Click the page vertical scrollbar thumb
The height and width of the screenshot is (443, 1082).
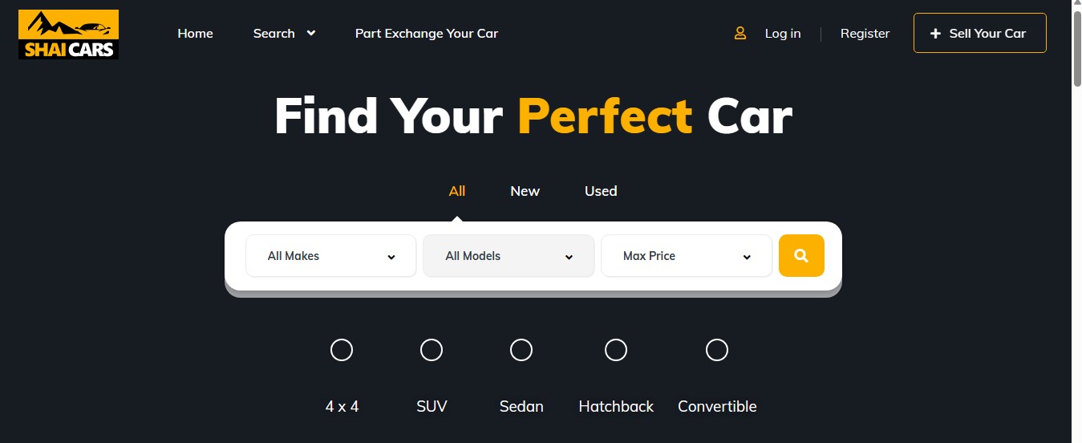tap(1076, 44)
